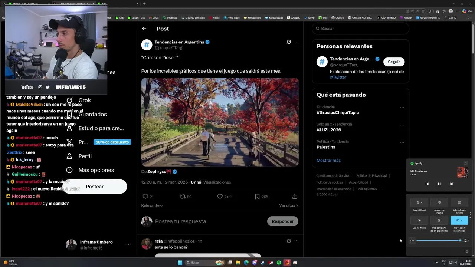Click Mostrar más under trends

tap(328, 161)
